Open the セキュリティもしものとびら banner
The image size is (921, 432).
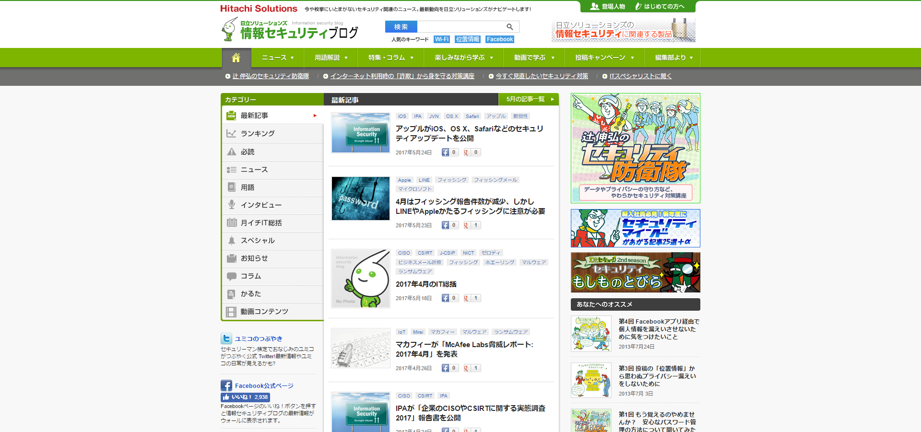(635, 272)
